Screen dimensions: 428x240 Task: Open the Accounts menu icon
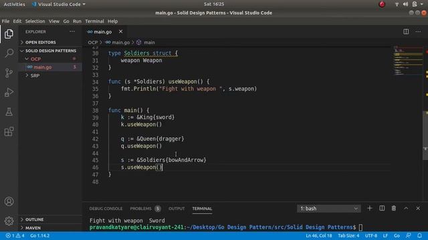click(x=9, y=201)
